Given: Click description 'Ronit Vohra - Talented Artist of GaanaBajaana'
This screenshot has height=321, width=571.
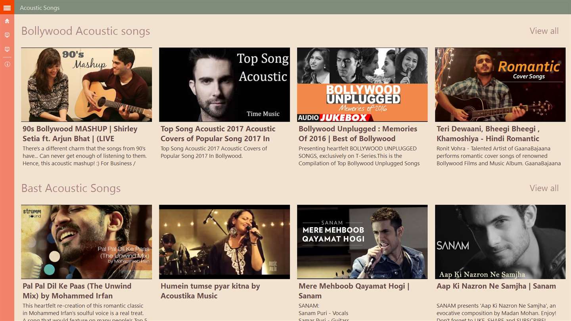Looking at the screenshot, I should [498, 156].
